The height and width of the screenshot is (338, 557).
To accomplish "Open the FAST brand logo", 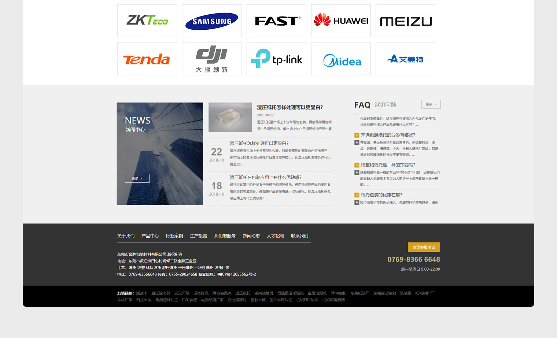I will (276, 21).
